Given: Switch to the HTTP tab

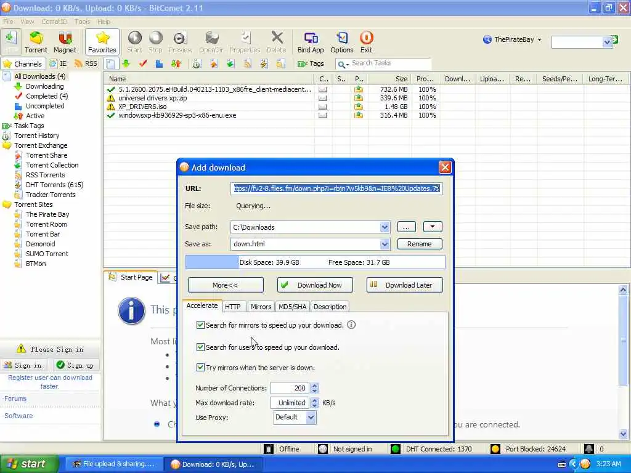Looking at the screenshot, I should click(233, 307).
